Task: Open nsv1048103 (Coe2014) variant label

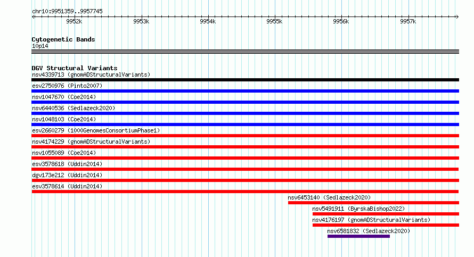Action: [64, 119]
